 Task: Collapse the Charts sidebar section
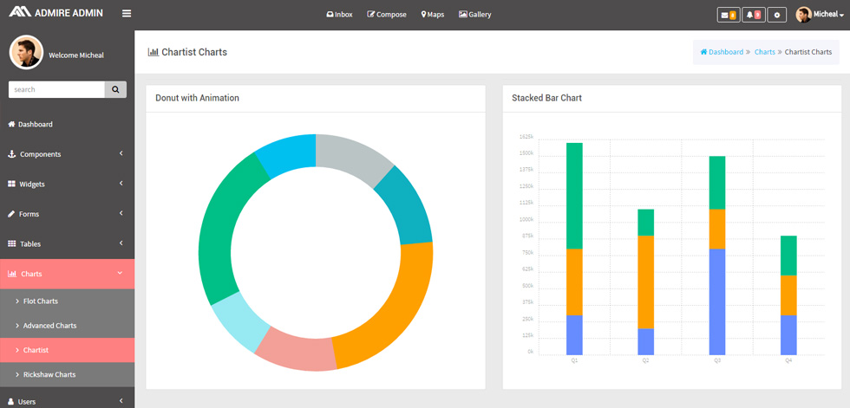[x=68, y=274]
